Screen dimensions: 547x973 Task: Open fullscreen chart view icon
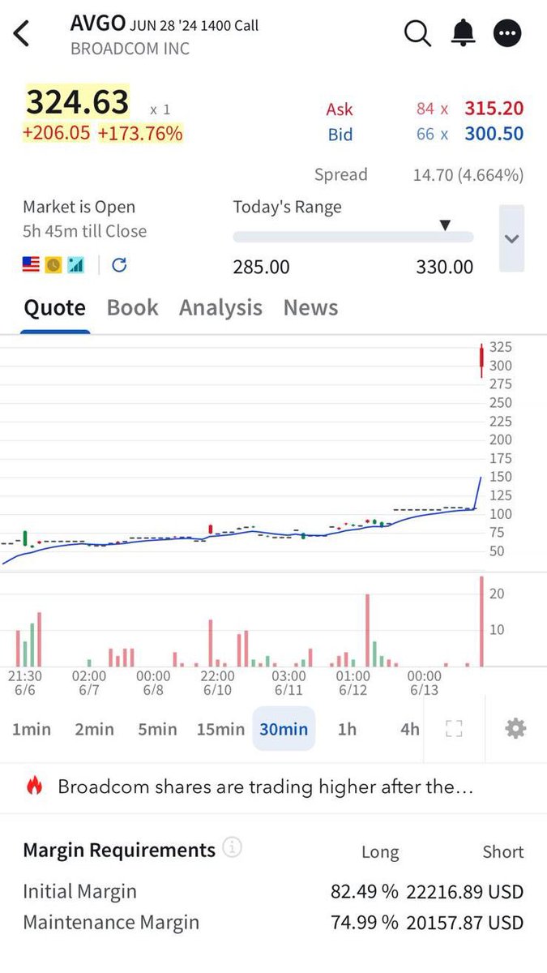(x=455, y=729)
